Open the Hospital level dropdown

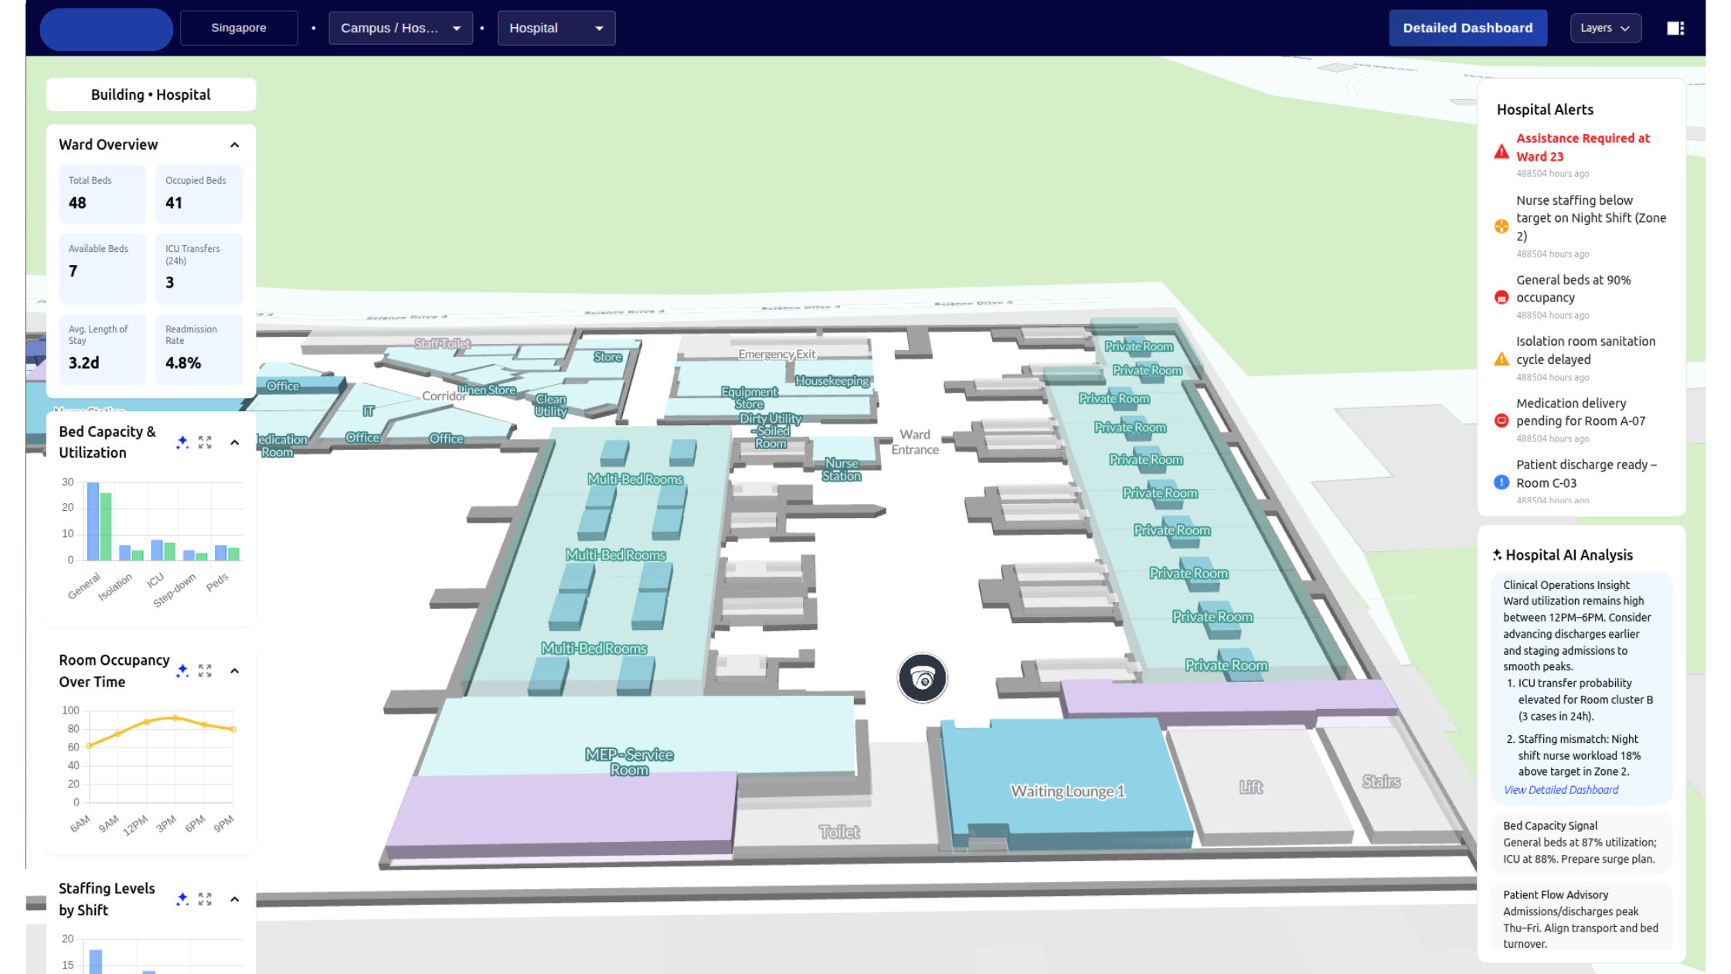[556, 28]
